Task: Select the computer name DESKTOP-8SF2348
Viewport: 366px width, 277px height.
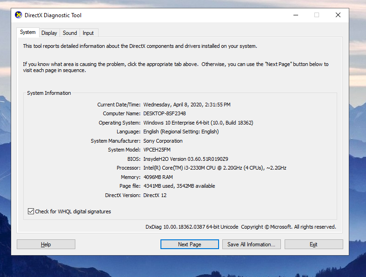Action: [x=165, y=113]
